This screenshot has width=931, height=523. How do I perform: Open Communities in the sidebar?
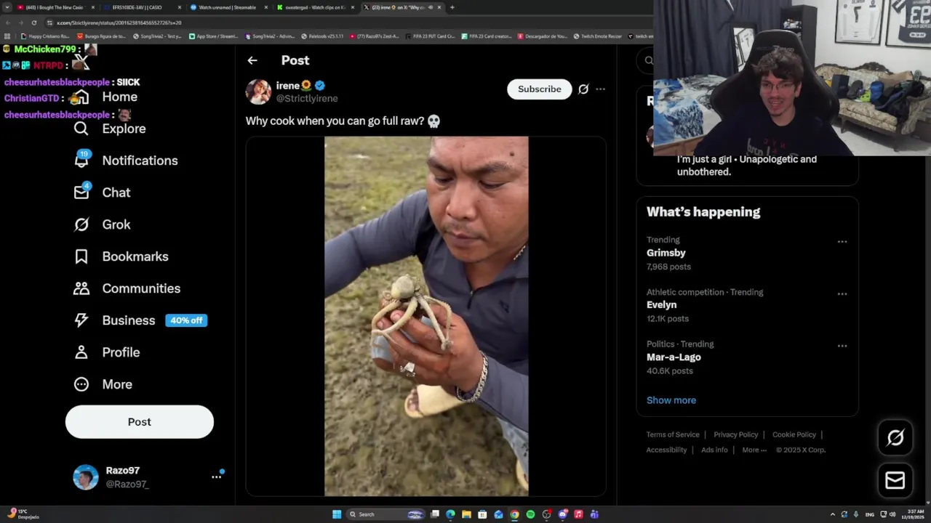(127, 288)
